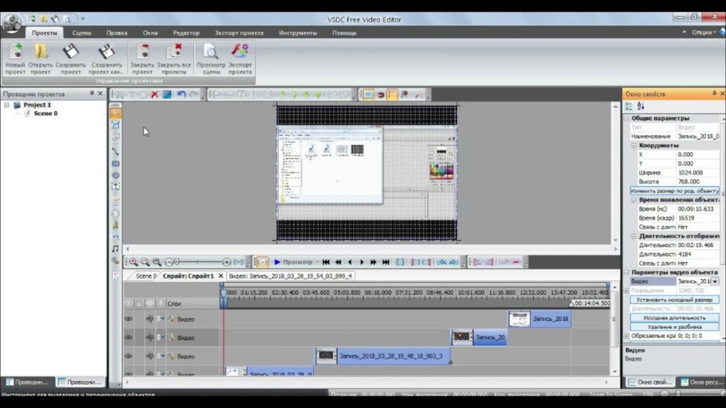Click the blue playhead marker on timeline ruler
The height and width of the screenshot is (408, 726).
(223, 293)
